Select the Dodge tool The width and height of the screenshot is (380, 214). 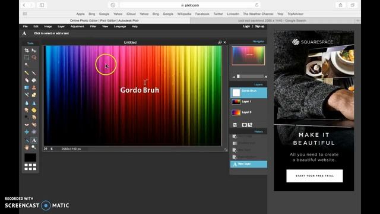click(x=27, y=117)
